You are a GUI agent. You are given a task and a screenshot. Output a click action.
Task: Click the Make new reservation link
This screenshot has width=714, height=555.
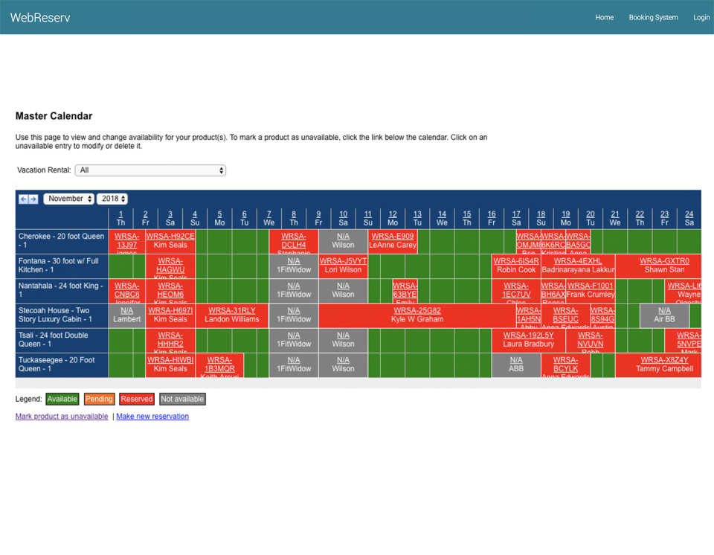coord(152,417)
